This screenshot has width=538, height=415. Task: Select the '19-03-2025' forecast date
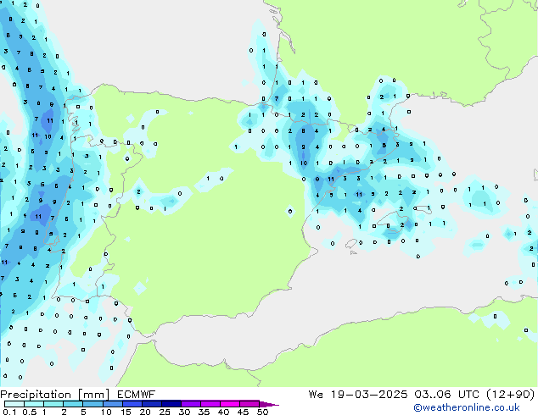(x=369, y=395)
